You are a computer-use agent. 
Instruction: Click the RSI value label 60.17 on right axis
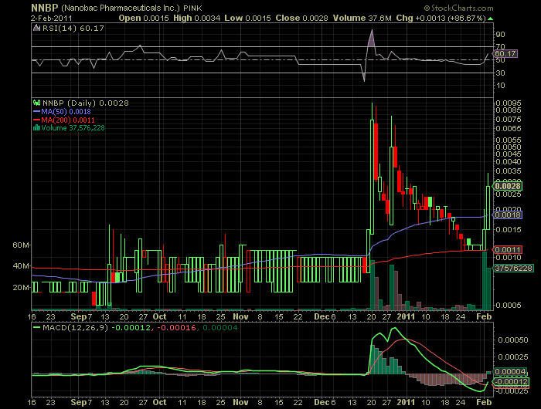(505, 53)
